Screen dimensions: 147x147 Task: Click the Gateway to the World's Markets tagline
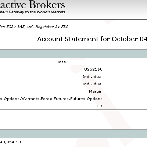pyautogui.click(x=32, y=12)
